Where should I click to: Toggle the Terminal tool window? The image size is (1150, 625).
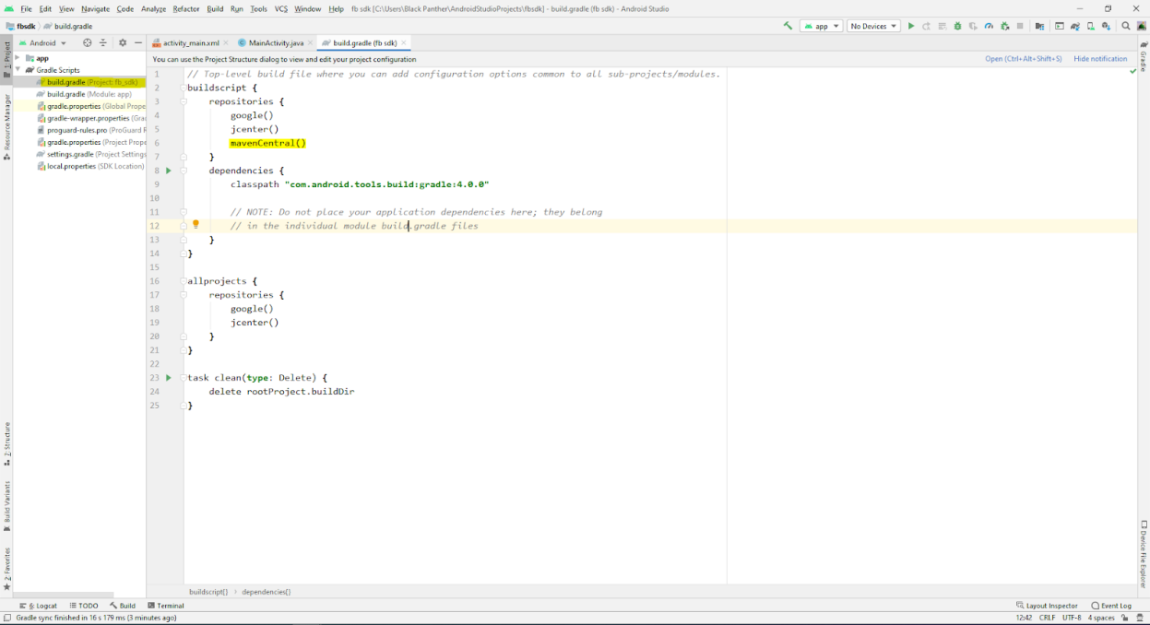point(165,606)
